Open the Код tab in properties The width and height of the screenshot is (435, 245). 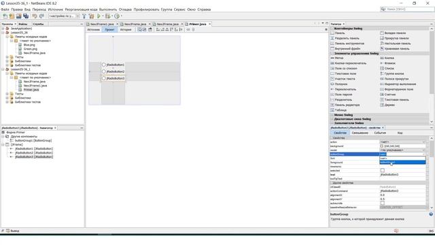(x=400, y=133)
